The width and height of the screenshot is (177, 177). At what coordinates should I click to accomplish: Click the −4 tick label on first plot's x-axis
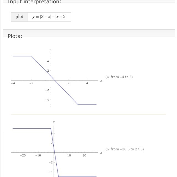pyautogui.click(x=13, y=83)
